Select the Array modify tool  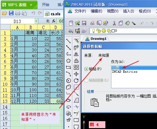[76, 67]
